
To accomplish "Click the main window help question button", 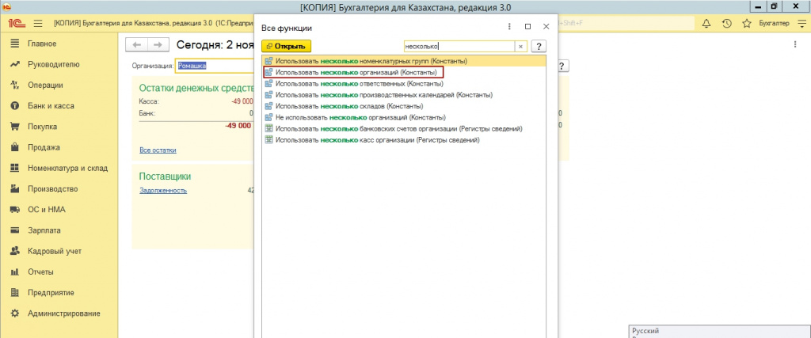I will pyautogui.click(x=563, y=66).
